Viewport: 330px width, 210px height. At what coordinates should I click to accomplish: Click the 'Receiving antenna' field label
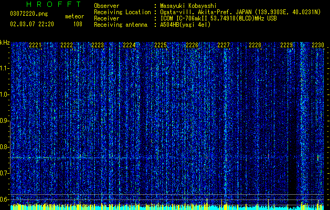tap(121, 25)
